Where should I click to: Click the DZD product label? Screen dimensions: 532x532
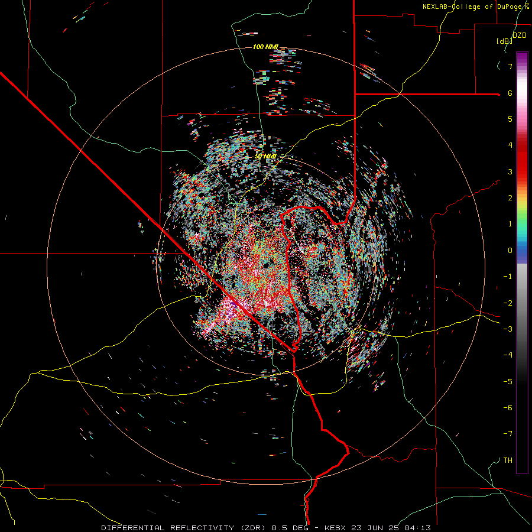point(519,35)
